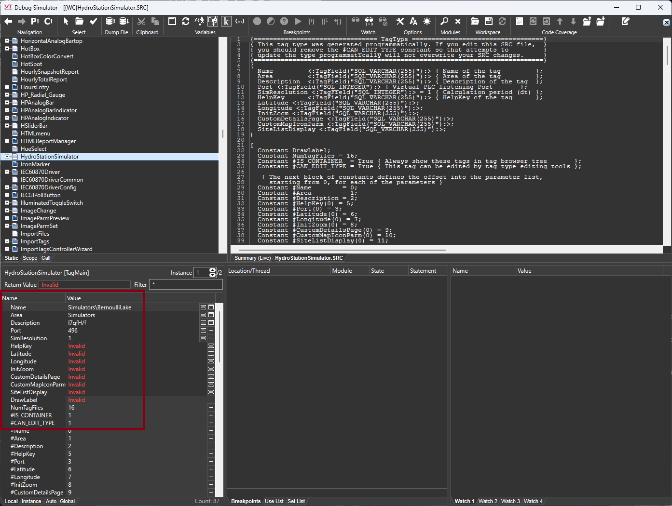The image size is (672, 506).
Task: Click the refresh icon in Variables group
Action: pyautogui.click(x=186, y=21)
